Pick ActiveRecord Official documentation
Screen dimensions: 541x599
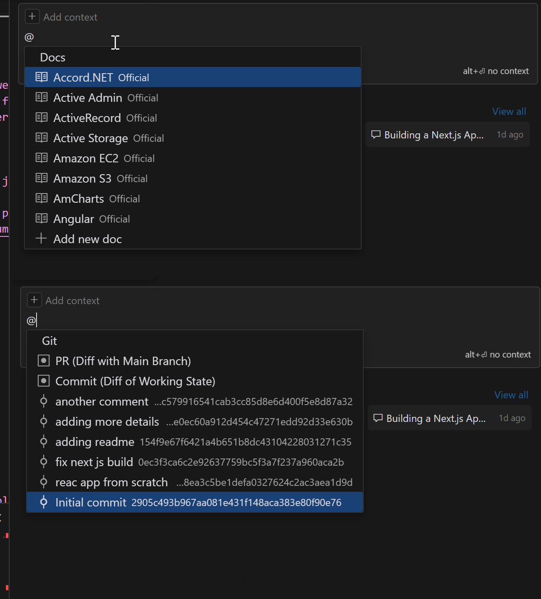tap(193, 118)
